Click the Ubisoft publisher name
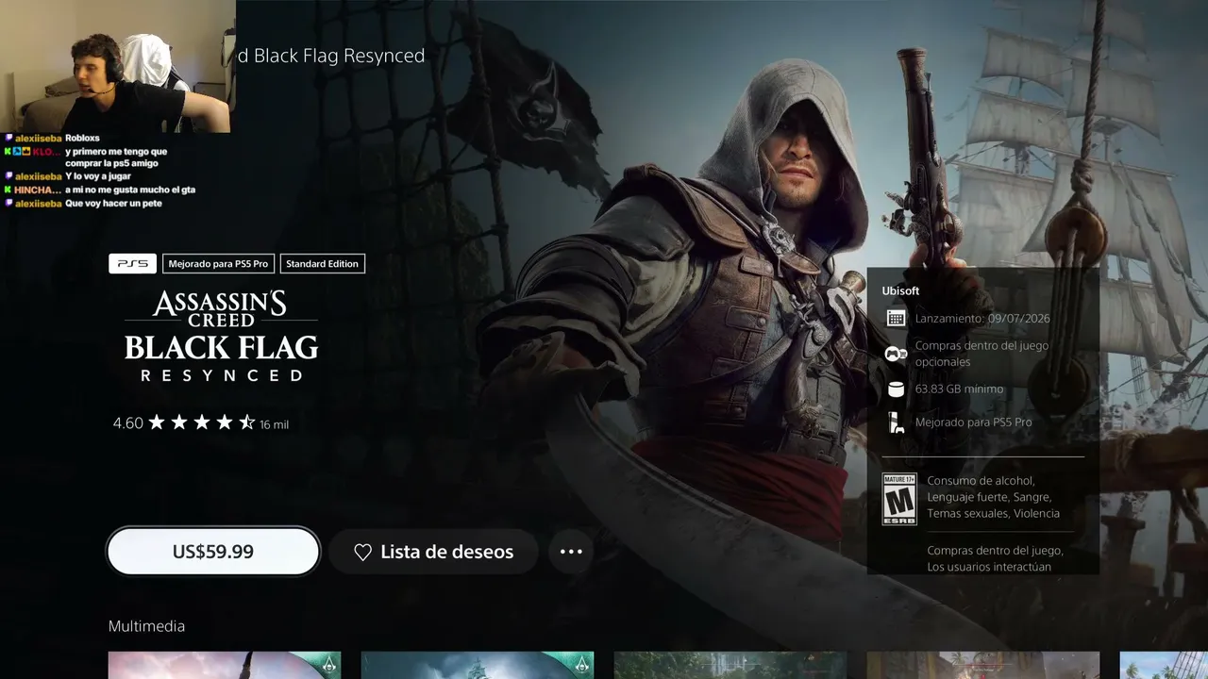1208x679 pixels. click(x=900, y=291)
